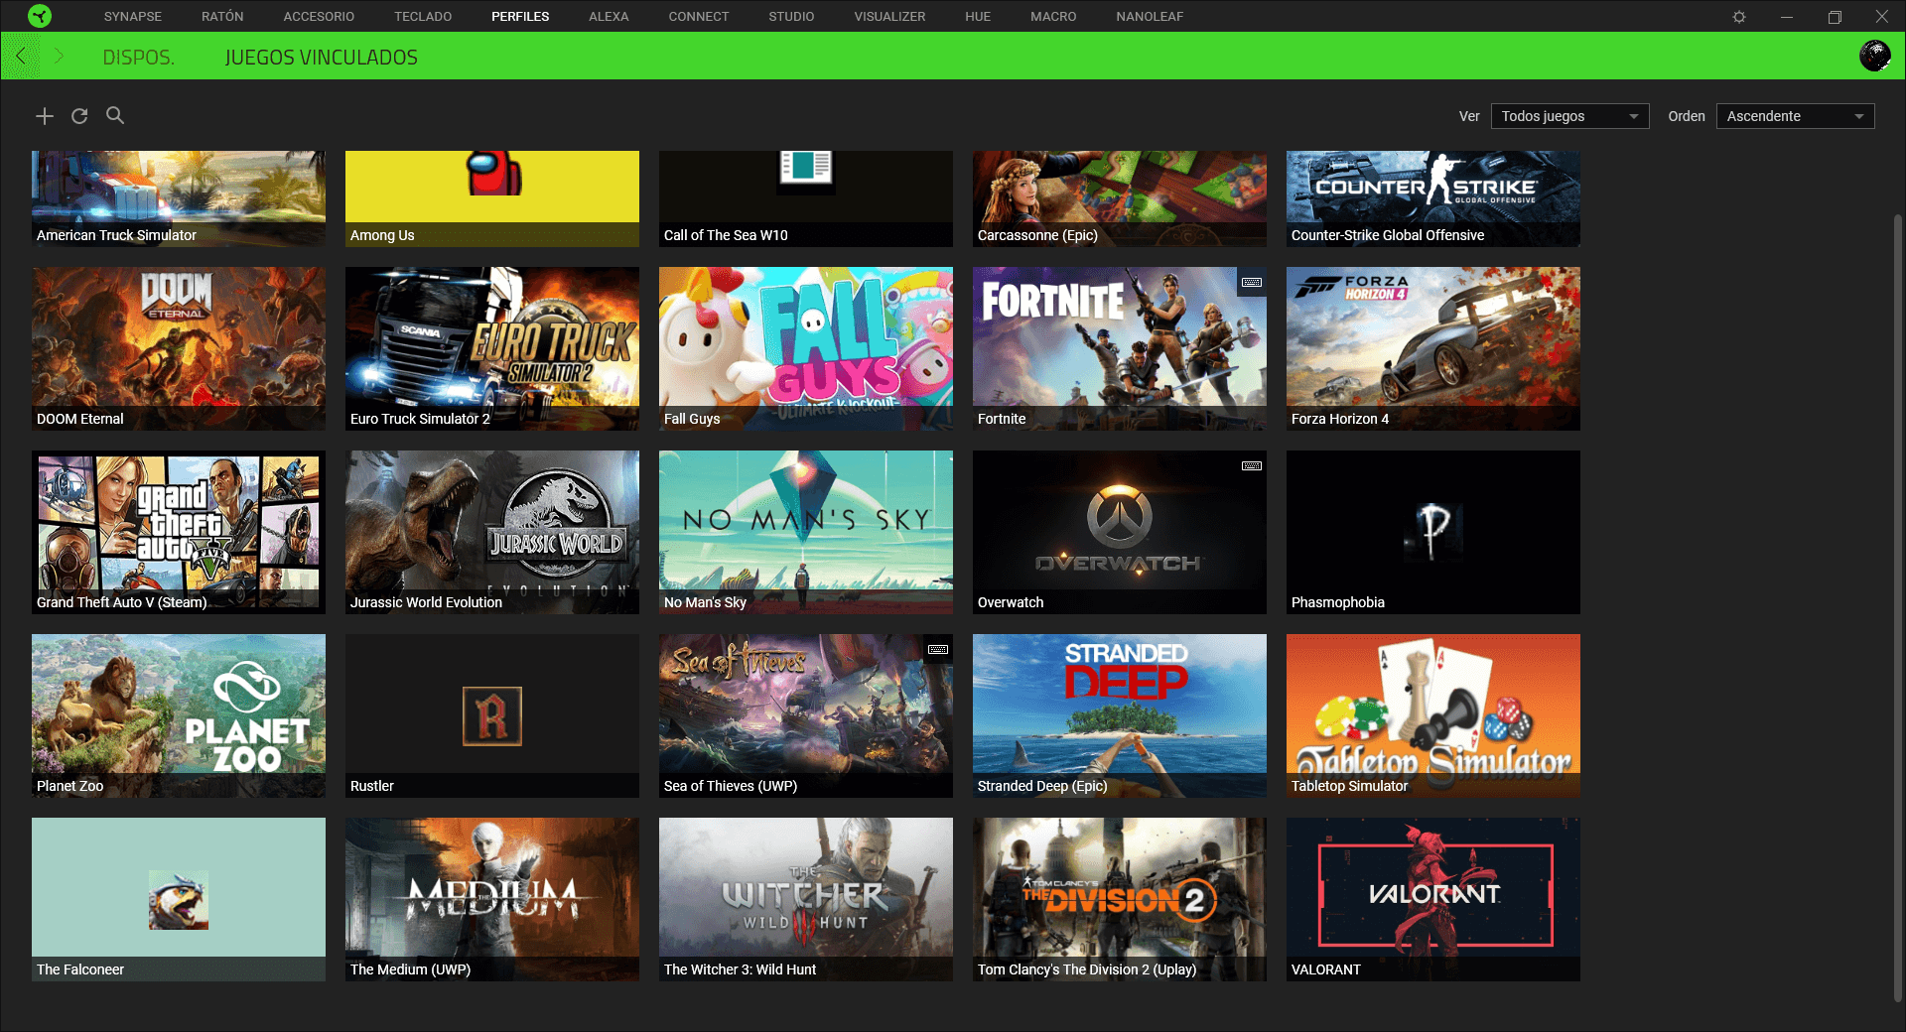This screenshot has height=1032, width=1906.
Task: Select the Among Us game tile
Action: tap(492, 198)
